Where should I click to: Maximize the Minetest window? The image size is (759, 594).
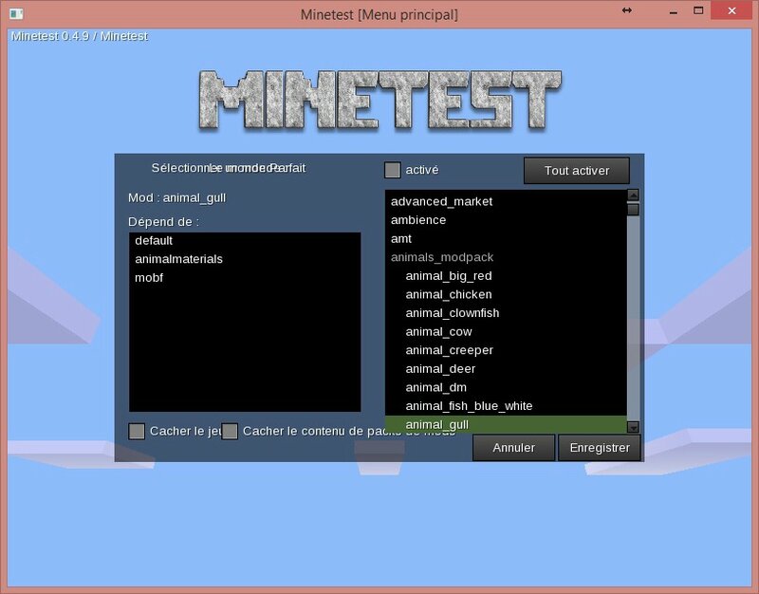click(x=697, y=10)
